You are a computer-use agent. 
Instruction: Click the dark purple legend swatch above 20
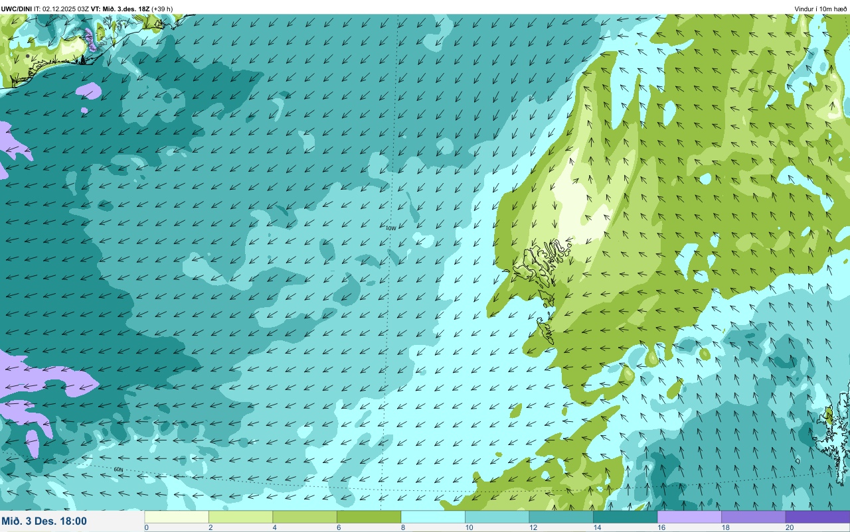click(817, 517)
